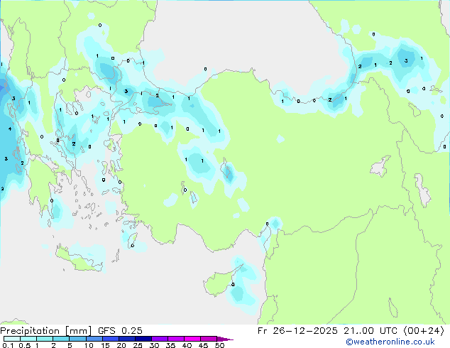The width and height of the screenshot is (450, 348).
Task: Click the '45' legend scale label
Action: pyautogui.click(x=203, y=345)
